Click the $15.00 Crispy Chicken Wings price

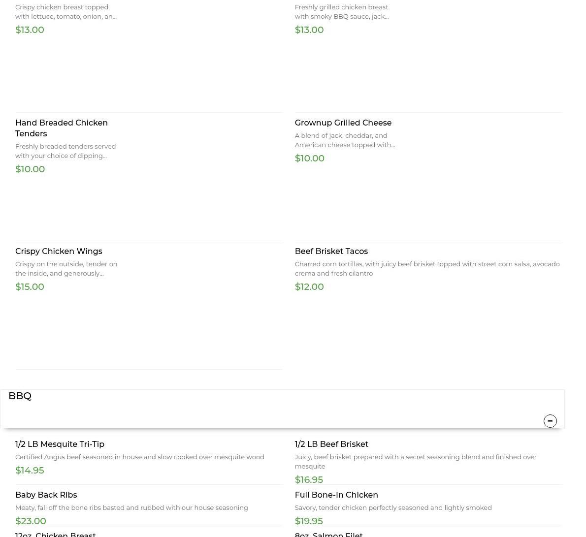pos(30,286)
